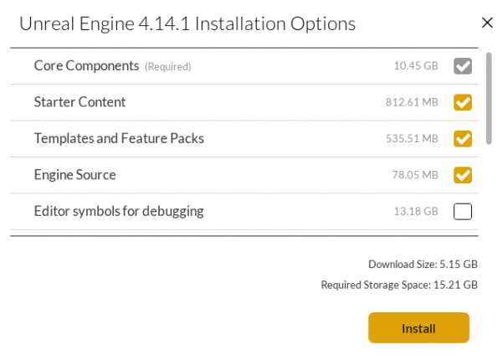Viewport: 502px width, 355px height.
Task: Click the 812.61 MB size value
Action: [412, 103]
